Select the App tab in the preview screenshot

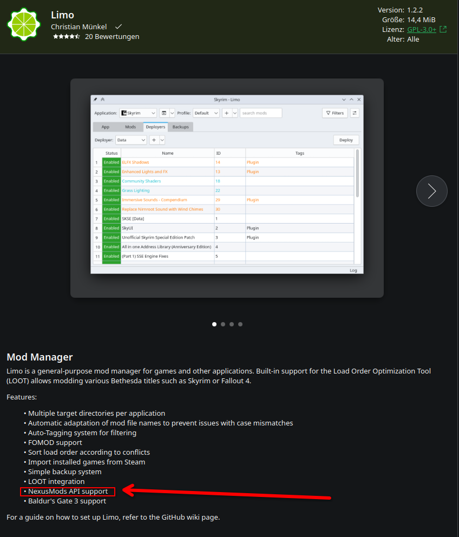105,127
